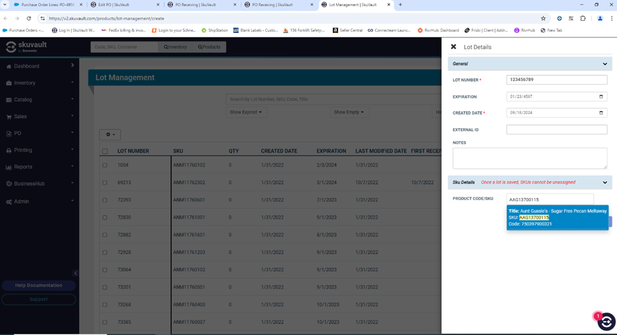Check the row for lot 72882
The image size is (617, 335).
(x=105, y=235)
